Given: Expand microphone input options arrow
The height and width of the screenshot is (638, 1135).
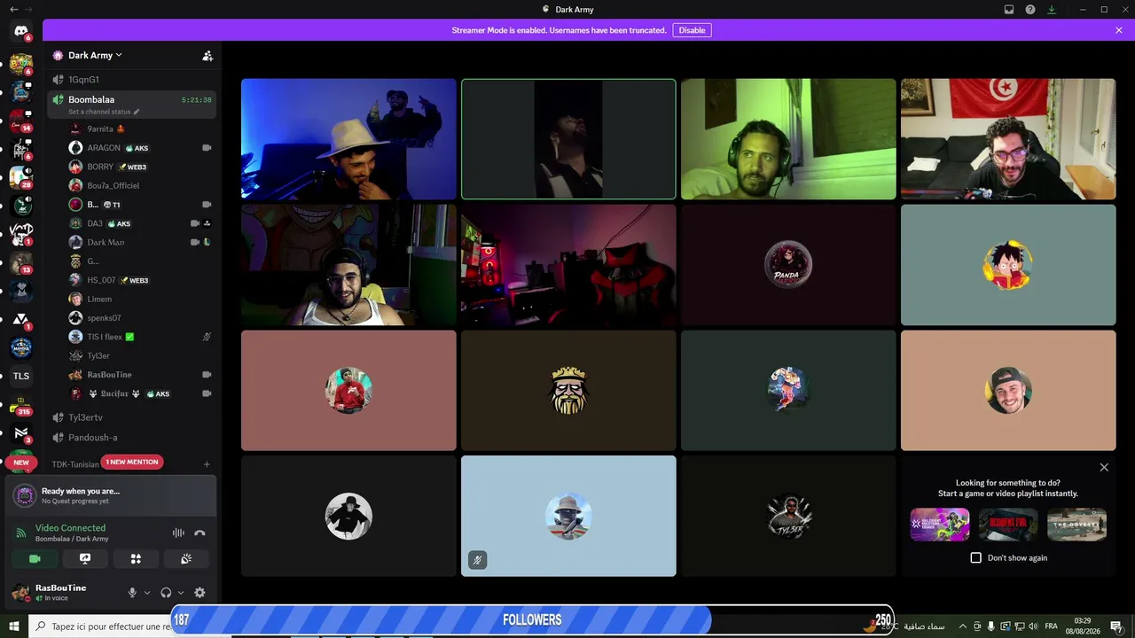Looking at the screenshot, I should [147, 593].
